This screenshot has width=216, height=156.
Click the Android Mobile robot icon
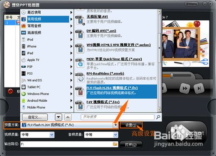tap(23, 100)
